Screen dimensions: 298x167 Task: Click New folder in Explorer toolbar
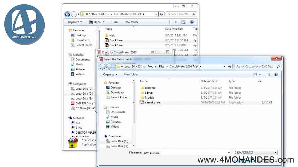coord(131,22)
